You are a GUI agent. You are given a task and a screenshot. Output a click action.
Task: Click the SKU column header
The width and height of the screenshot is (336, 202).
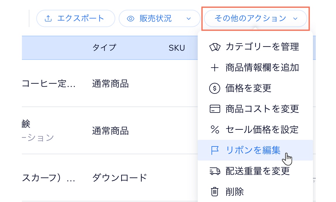click(x=177, y=48)
